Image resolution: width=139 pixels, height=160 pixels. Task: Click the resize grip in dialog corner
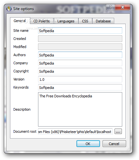(x=128, y=149)
